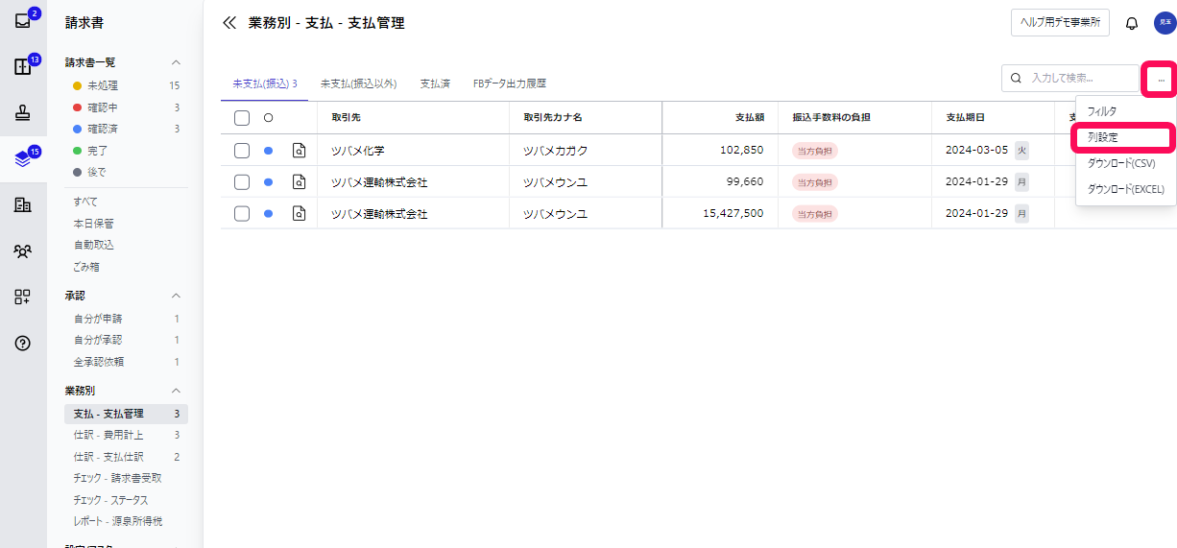This screenshot has width=1177, height=548.
Task: Preview document icon for 99,660 row
Action: (299, 182)
